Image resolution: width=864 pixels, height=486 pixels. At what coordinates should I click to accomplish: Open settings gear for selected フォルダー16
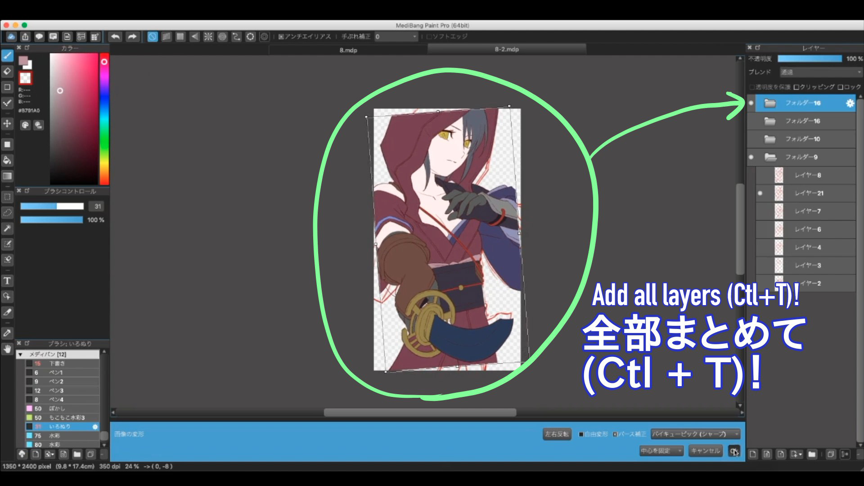coord(850,103)
